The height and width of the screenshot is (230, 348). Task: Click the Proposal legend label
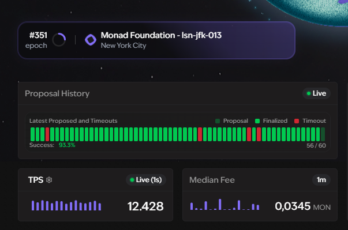pyautogui.click(x=235, y=121)
